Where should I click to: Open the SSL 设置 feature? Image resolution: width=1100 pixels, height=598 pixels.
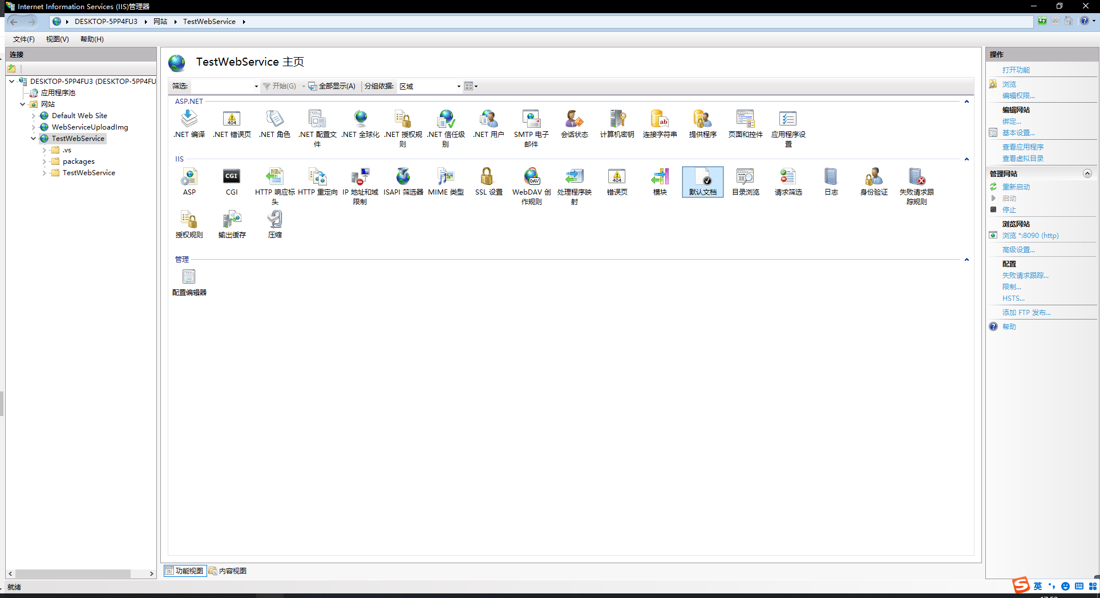tap(488, 181)
